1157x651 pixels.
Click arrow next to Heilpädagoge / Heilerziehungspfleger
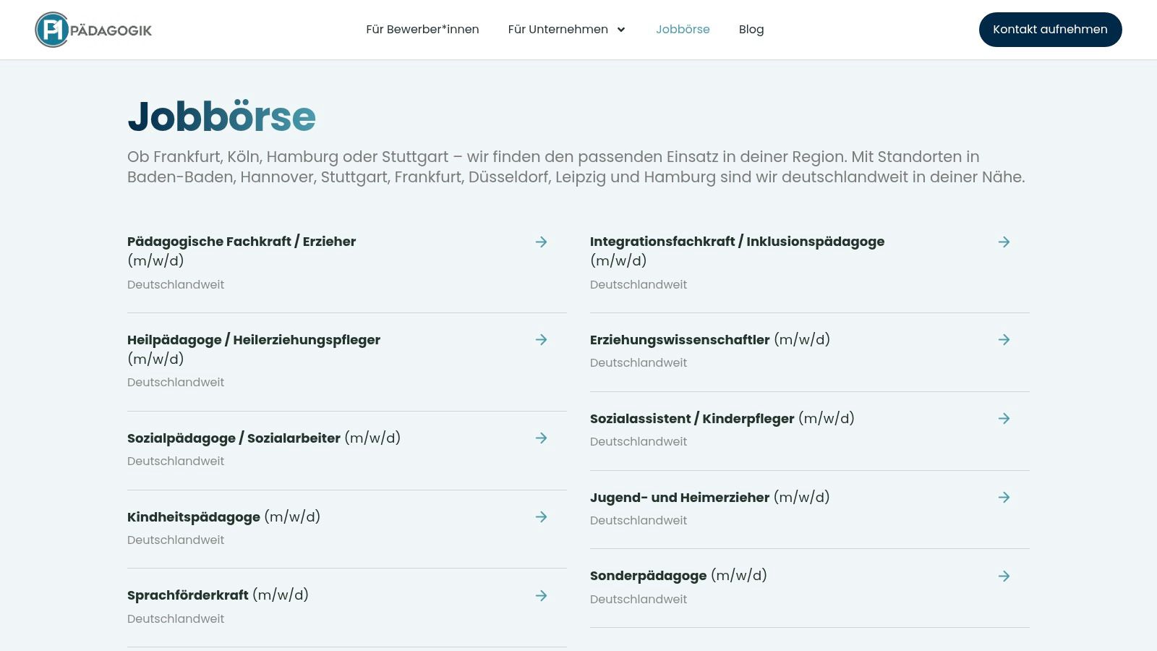tap(541, 339)
